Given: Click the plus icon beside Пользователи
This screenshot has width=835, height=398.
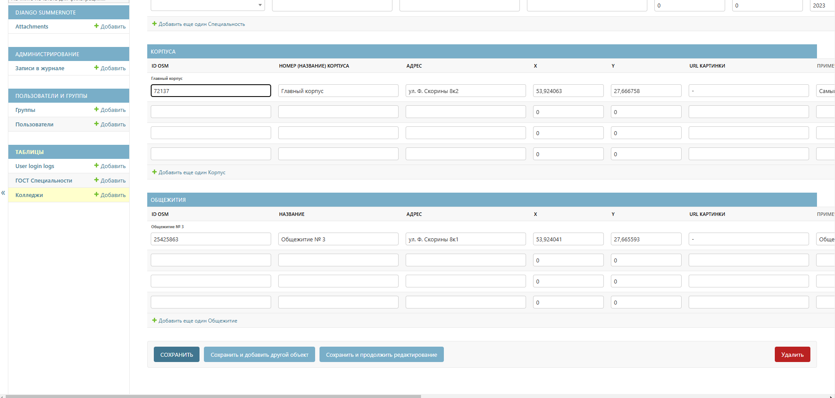Looking at the screenshot, I should click(96, 124).
